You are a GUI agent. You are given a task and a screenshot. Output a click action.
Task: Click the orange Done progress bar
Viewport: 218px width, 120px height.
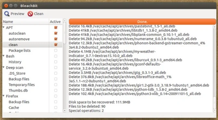tap(143, 22)
